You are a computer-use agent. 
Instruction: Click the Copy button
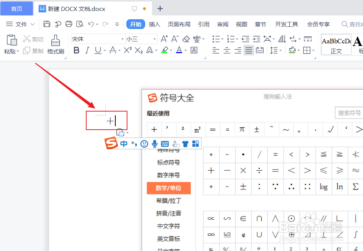[33, 51]
